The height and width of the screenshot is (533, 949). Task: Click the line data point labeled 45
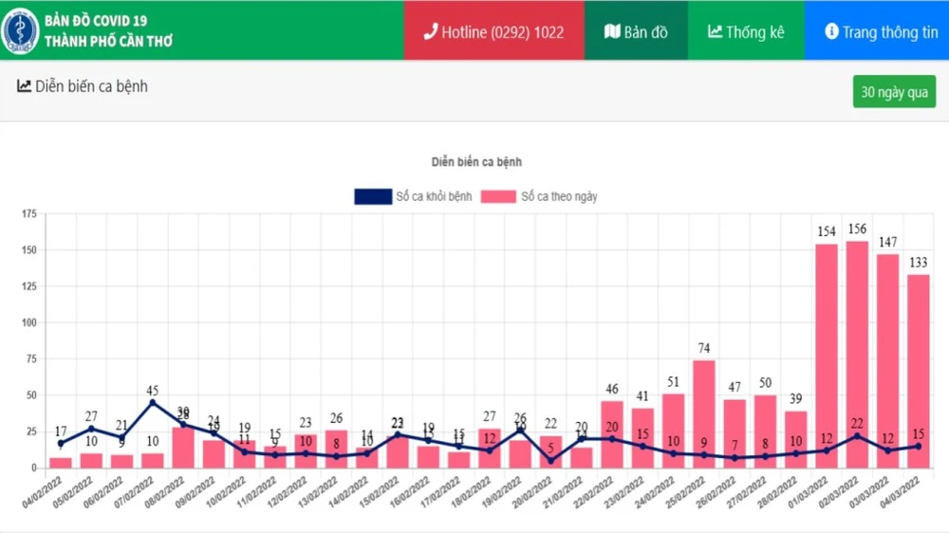tap(152, 402)
